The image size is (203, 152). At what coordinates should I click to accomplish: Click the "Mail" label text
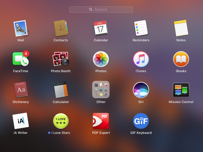point(21,40)
